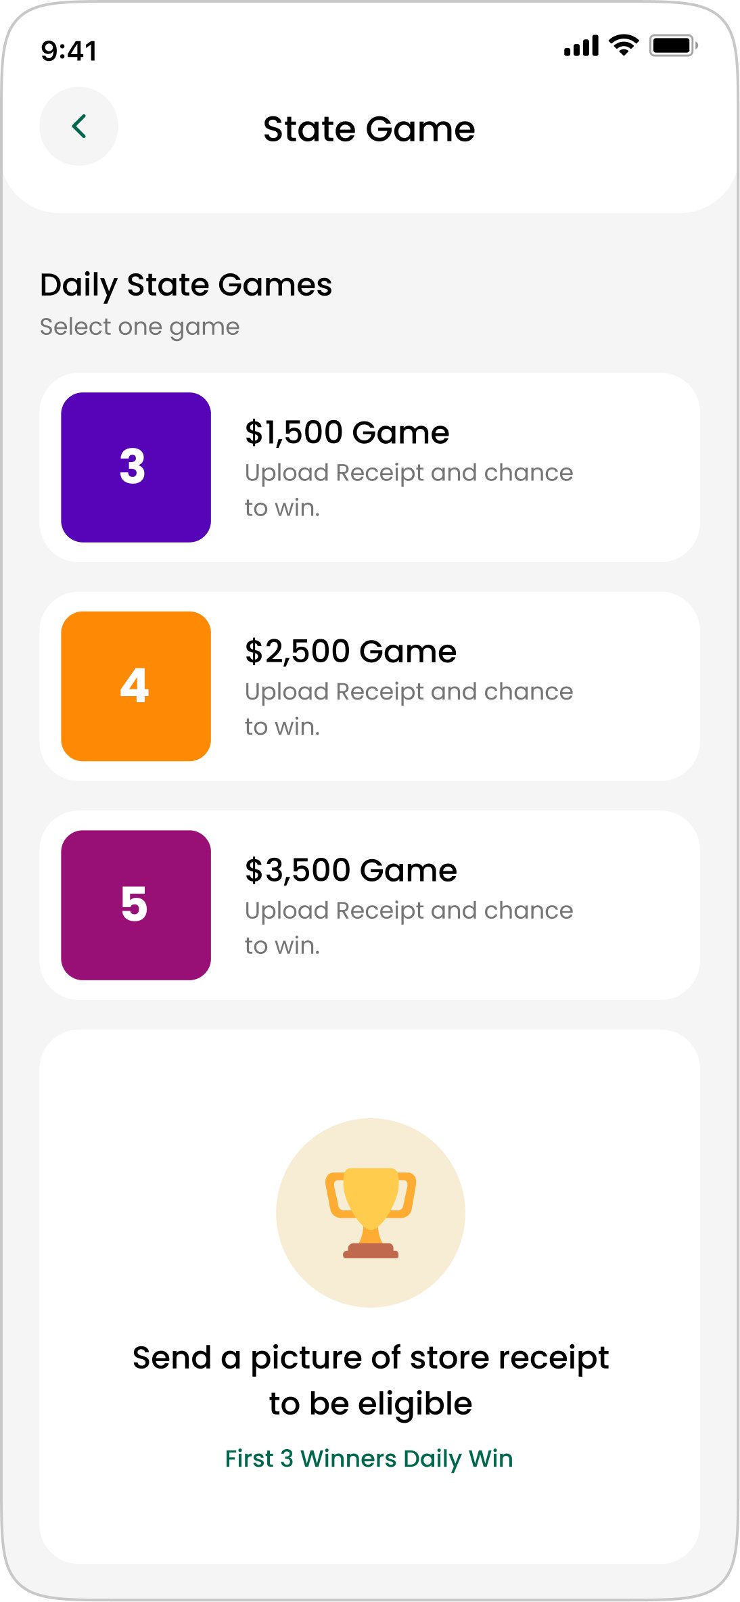Select the $3,500 Game title
The width and height of the screenshot is (740, 1602).
tap(351, 870)
